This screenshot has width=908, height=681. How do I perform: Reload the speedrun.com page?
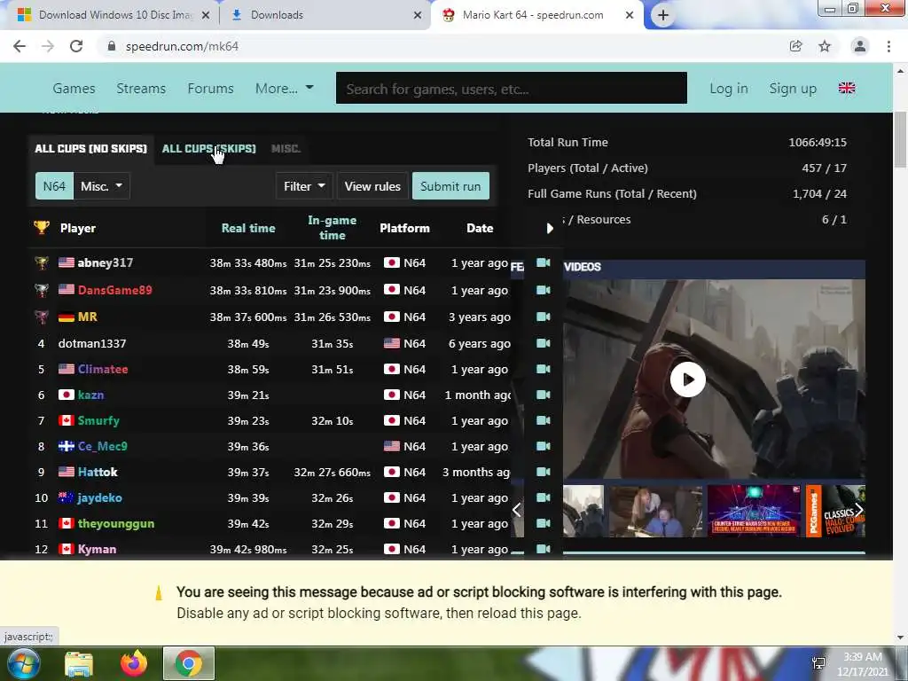tap(76, 46)
